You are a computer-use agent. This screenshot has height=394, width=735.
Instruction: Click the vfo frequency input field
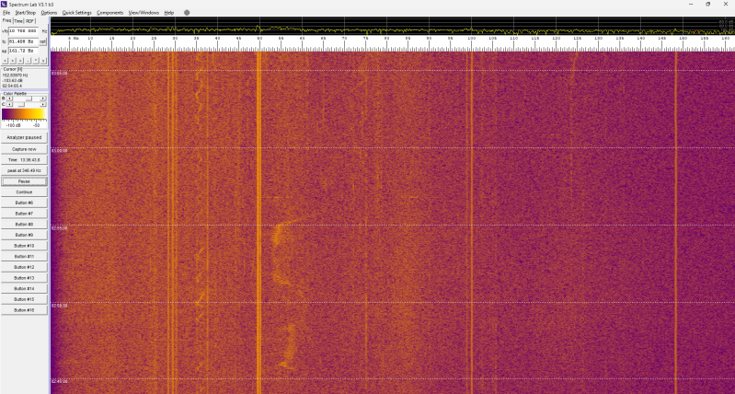point(23,31)
